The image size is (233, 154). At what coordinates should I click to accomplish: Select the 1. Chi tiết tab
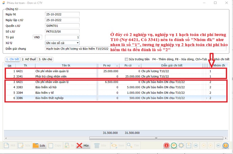tap(12, 59)
